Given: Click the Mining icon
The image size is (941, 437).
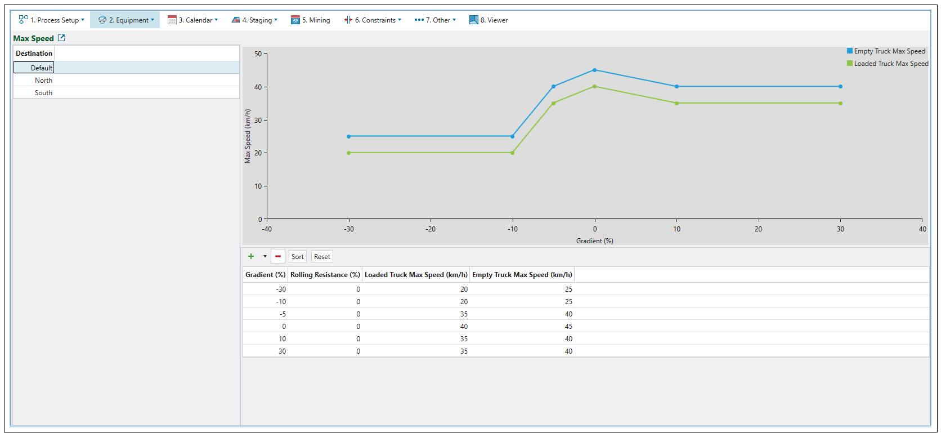Looking at the screenshot, I should [295, 20].
